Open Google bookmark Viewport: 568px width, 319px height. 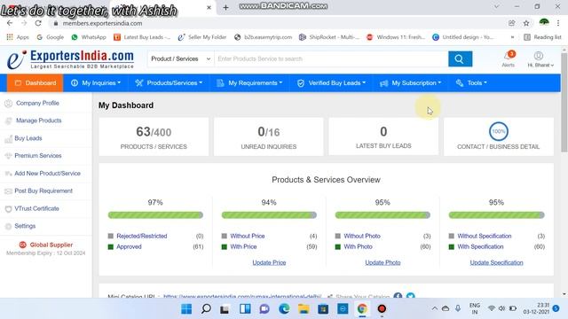(x=51, y=37)
